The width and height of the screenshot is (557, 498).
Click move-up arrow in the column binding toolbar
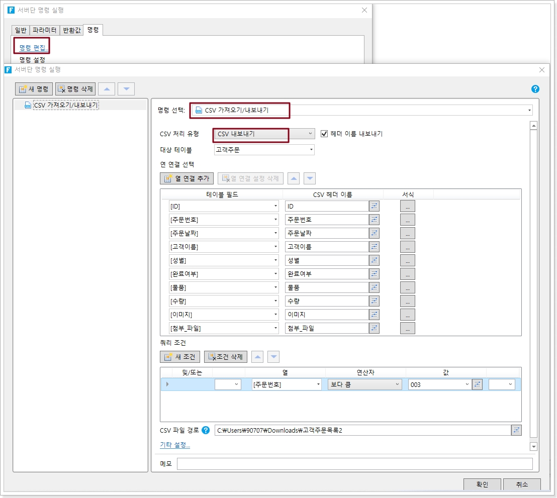click(x=294, y=178)
